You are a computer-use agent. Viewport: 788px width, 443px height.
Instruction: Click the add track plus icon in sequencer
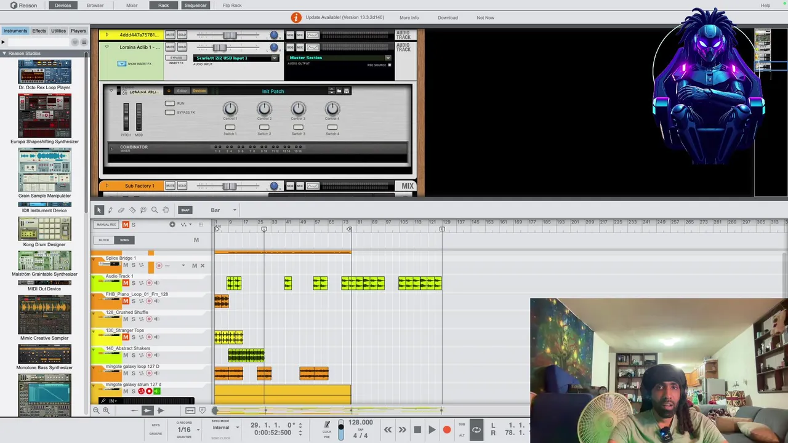click(x=172, y=225)
